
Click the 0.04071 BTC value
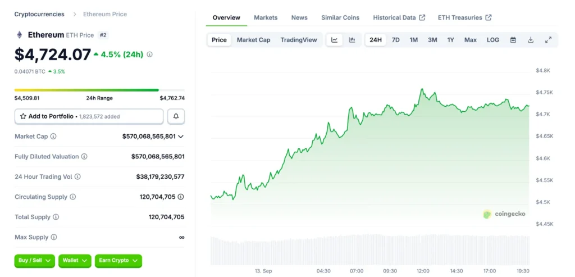click(29, 71)
